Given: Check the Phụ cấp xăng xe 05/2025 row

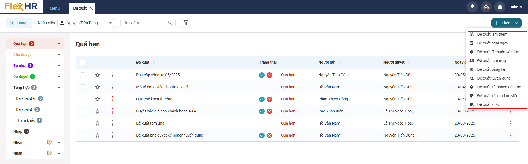Looking at the screenshot, I should [83, 75].
